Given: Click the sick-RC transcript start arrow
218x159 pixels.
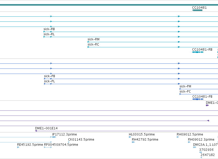Looking at the screenshot, I should coord(88,47).
